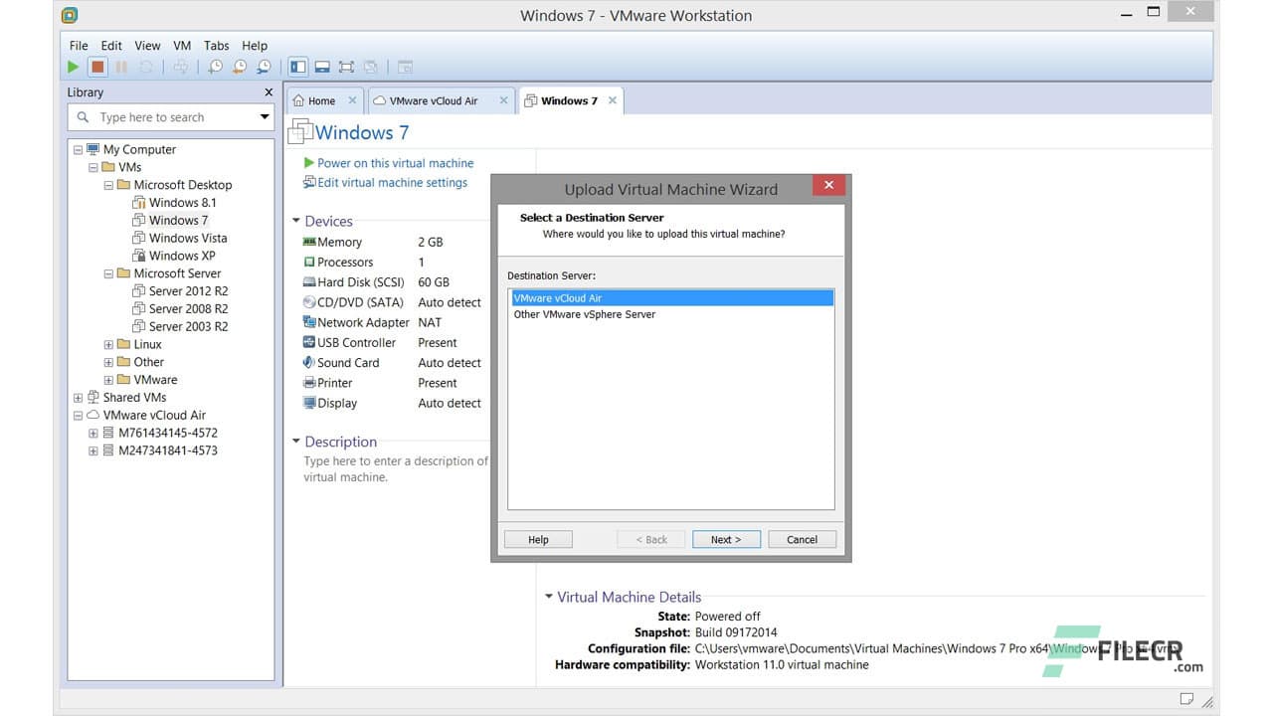Click the Display device icon
Image resolution: width=1273 pixels, height=716 pixels.
point(309,403)
